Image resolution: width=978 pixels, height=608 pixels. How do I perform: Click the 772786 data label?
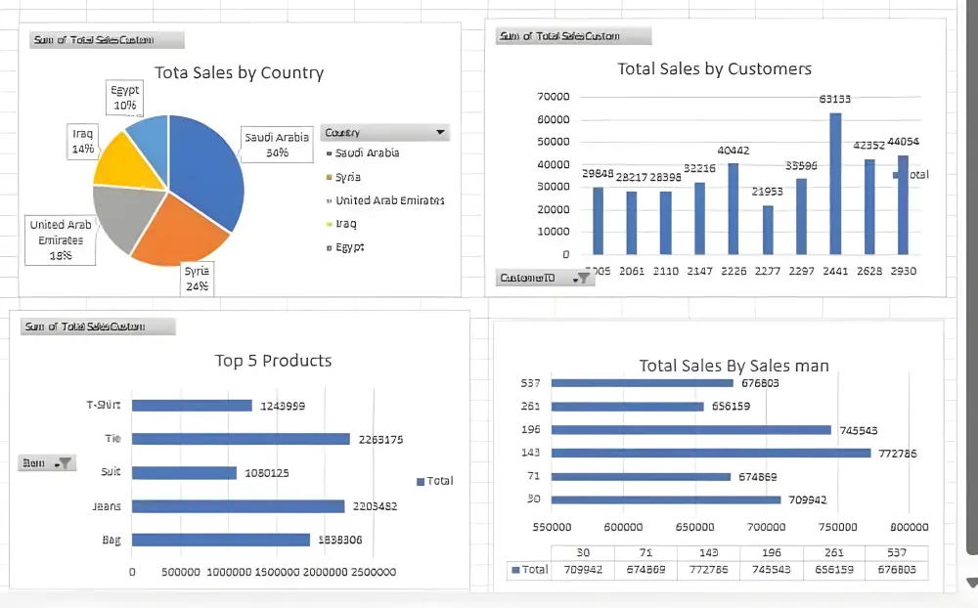click(x=898, y=454)
